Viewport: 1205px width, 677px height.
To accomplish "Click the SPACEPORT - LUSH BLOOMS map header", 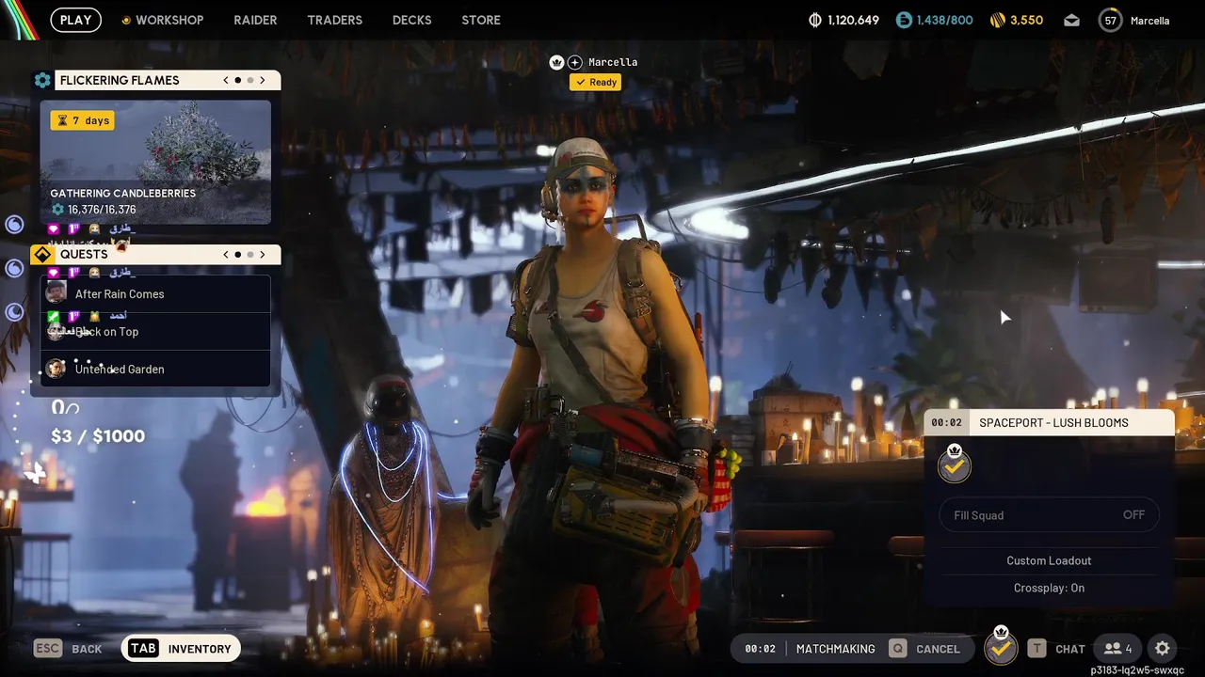I will (1050, 422).
